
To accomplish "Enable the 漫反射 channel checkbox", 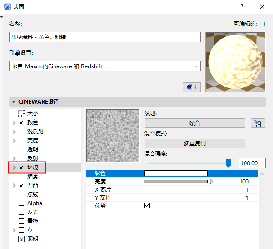I will pyautogui.click(x=22, y=131).
